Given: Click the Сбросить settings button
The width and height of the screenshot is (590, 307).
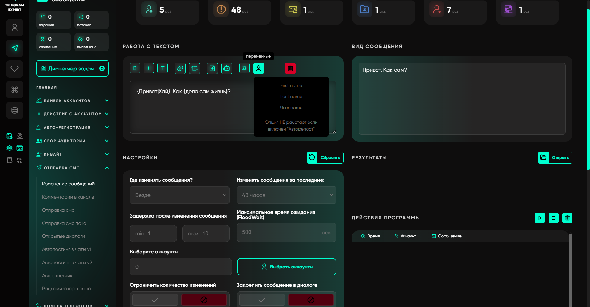Looking at the screenshot, I should pos(325,157).
